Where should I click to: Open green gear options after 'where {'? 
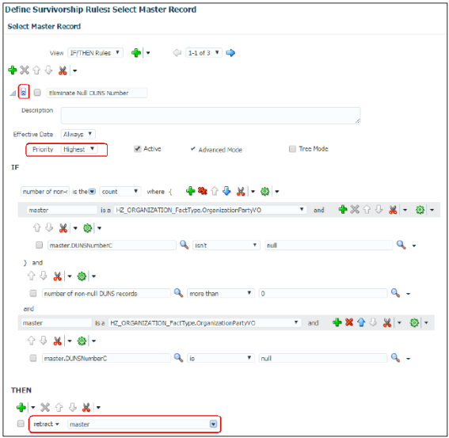[x=264, y=191]
